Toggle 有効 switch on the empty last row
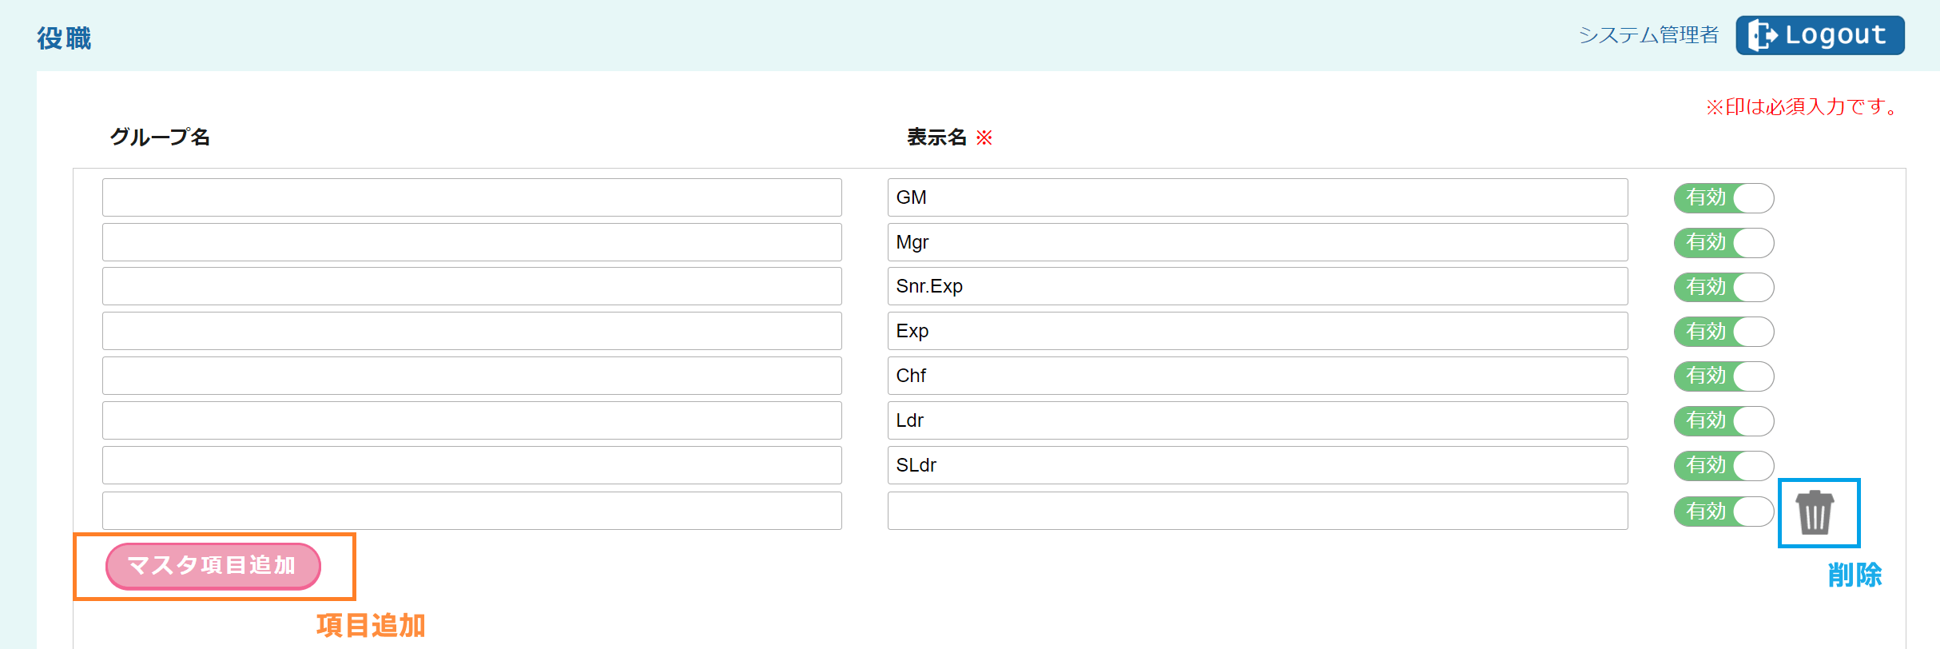The image size is (1940, 649). point(1723,512)
